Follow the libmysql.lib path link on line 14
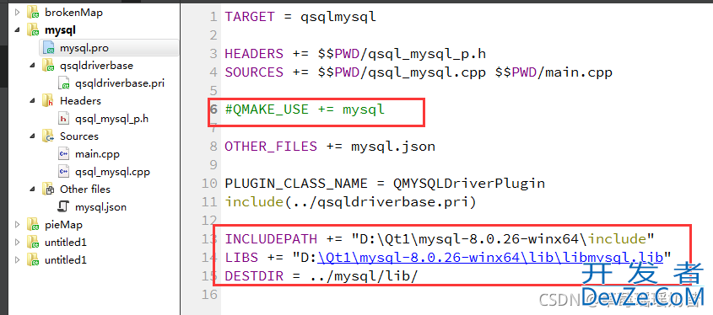The image size is (713, 315). point(490,258)
